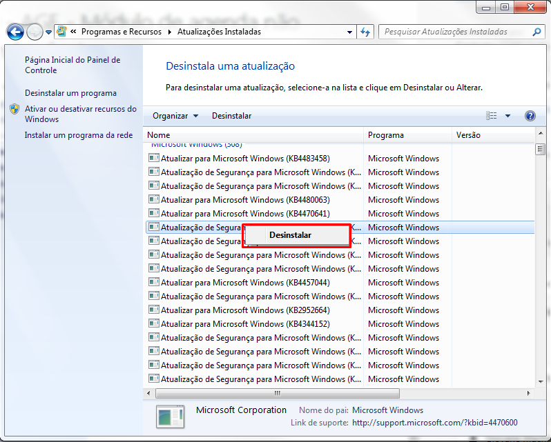Sort by the Programa column header
551x442 pixels.
407,135
